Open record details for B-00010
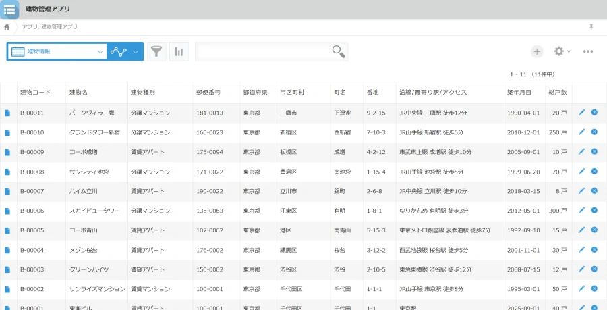Viewport: 607px width, 310px height. (x=7, y=132)
